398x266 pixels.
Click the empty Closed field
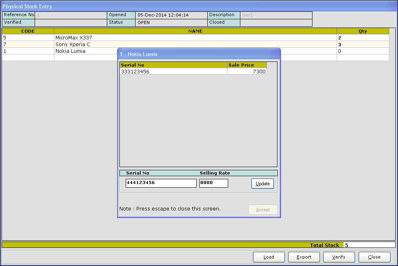[276, 22]
